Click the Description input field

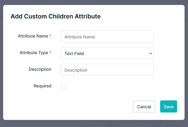click(x=107, y=70)
